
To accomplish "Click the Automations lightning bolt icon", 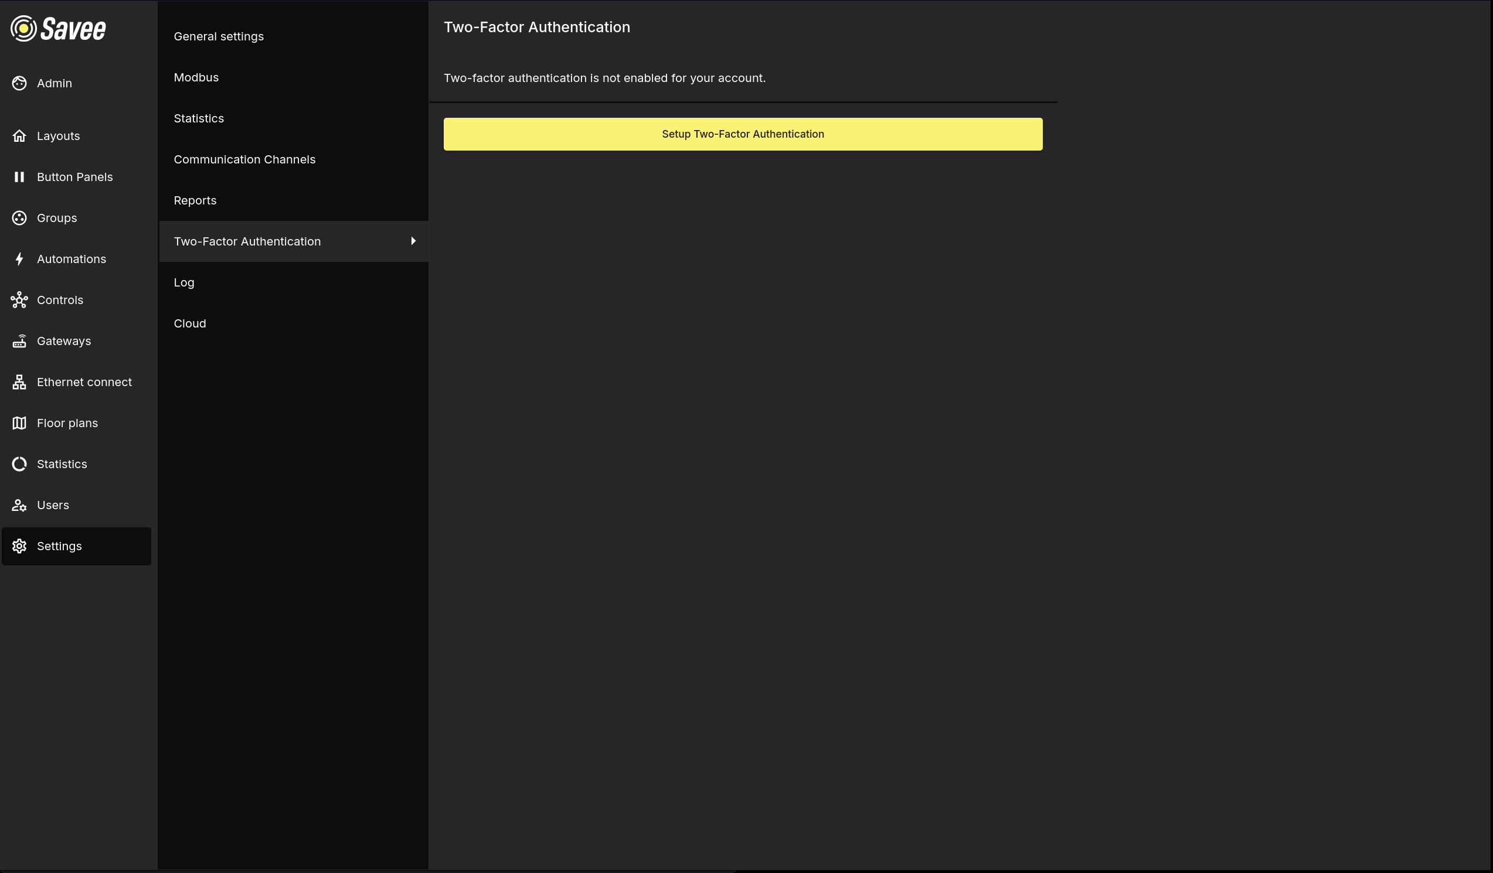I will pos(19,259).
